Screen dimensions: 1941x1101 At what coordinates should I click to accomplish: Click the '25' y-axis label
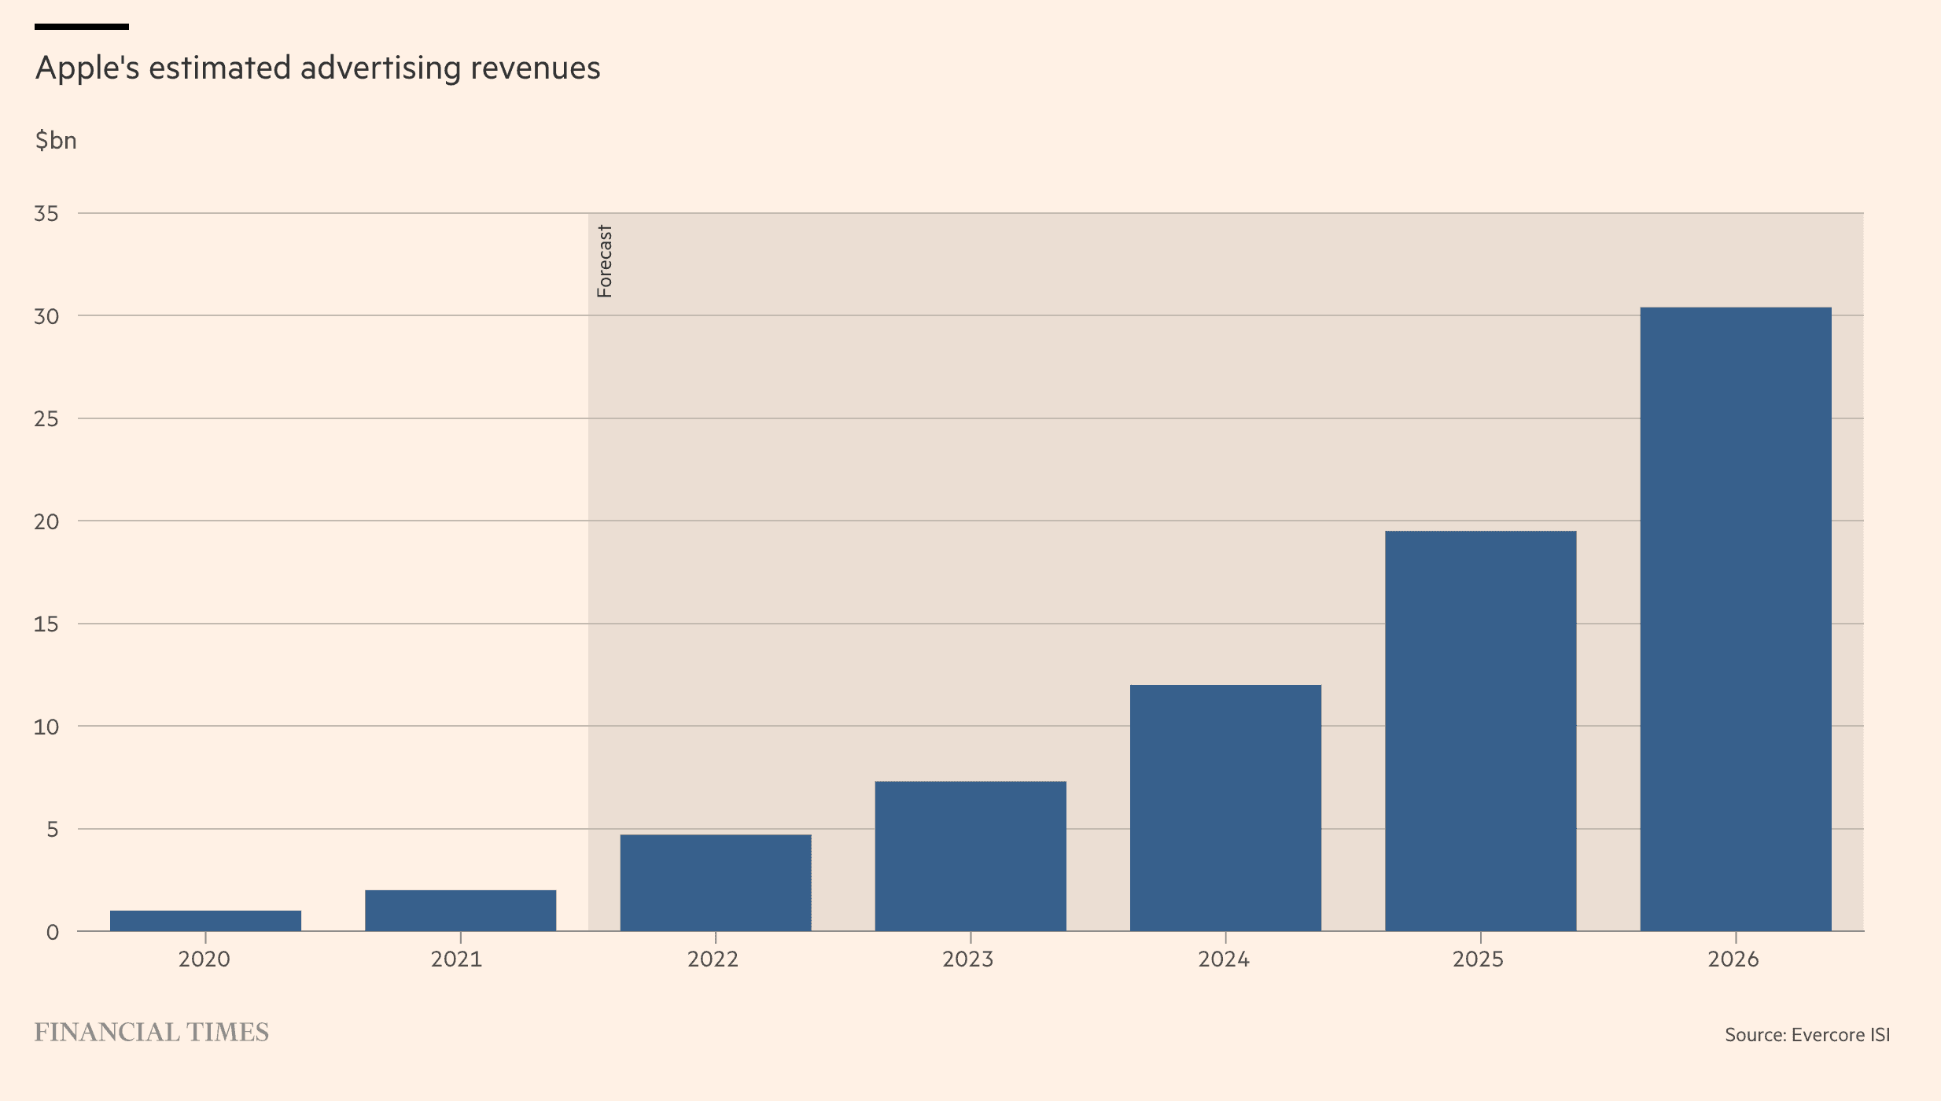tap(46, 418)
